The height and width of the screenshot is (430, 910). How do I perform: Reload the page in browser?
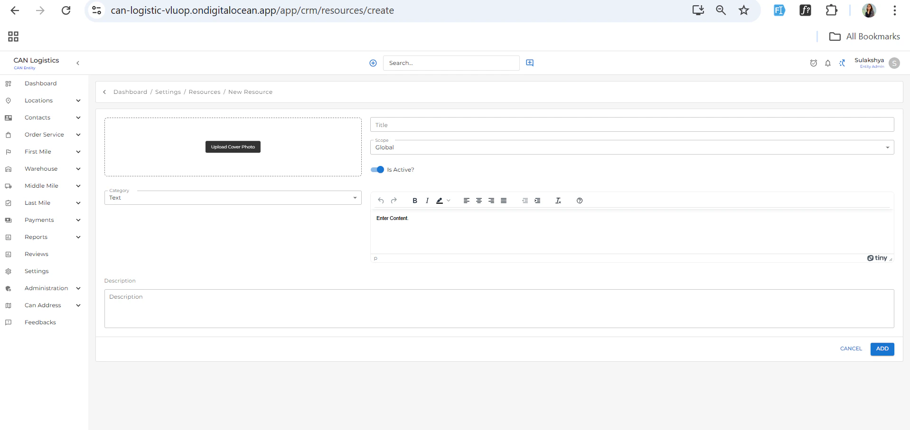point(66,10)
